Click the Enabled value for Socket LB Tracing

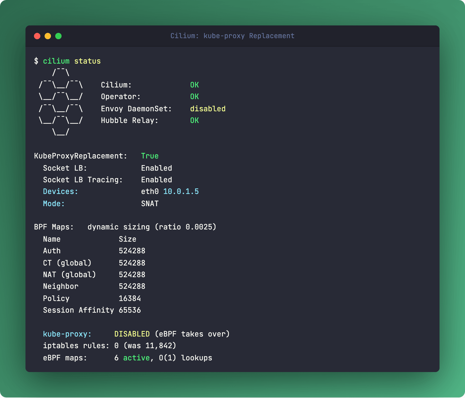coord(157,180)
